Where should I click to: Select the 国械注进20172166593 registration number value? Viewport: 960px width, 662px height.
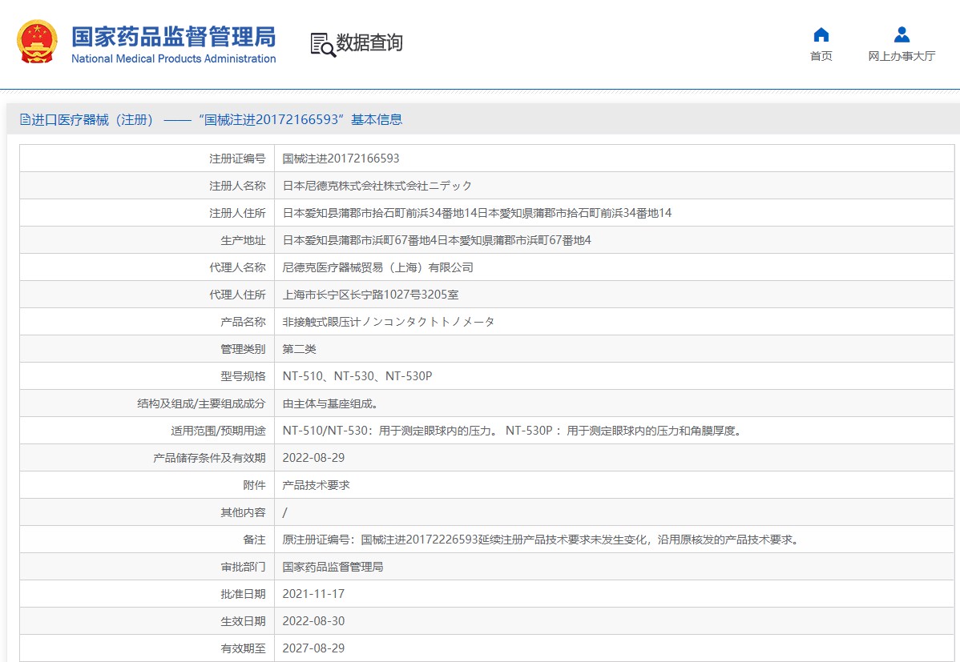pyautogui.click(x=341, y=158)
